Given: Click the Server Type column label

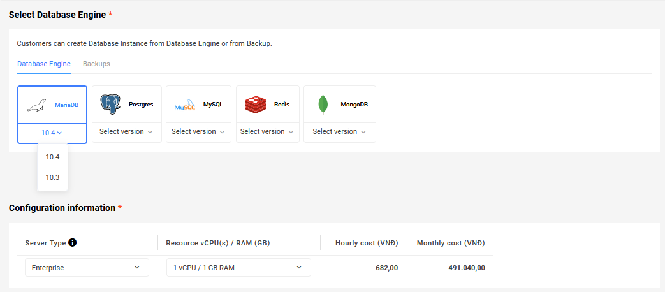Looking at the screenshot, I should click(45, 244).
